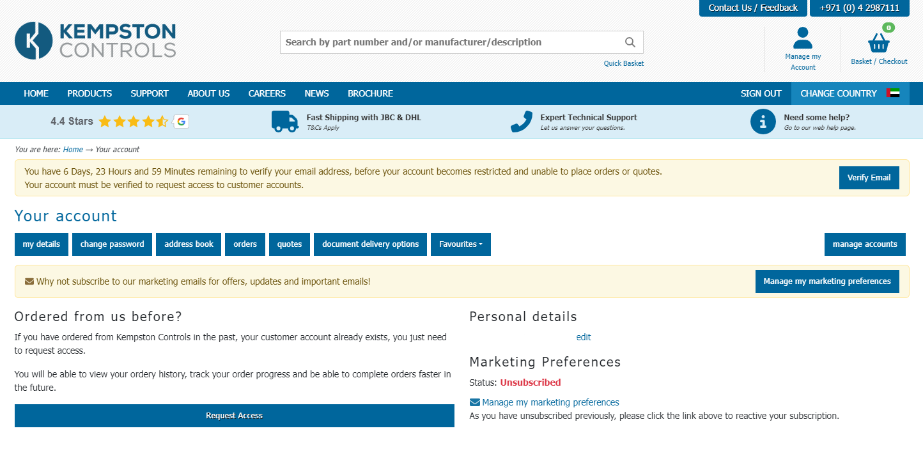Click the fast shipping truck icon
This screenshot has height=449, width=923.
pos(285,122)
